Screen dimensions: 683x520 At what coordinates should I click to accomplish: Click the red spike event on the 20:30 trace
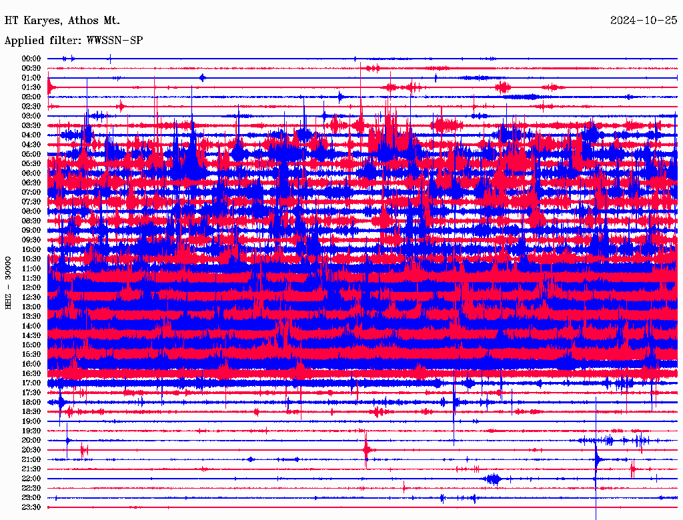[x=366, y=450]
